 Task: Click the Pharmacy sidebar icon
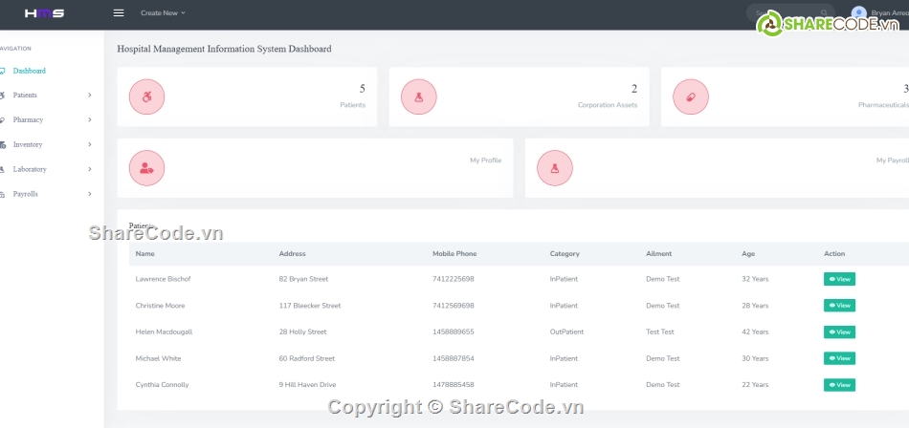coord(2,119)
